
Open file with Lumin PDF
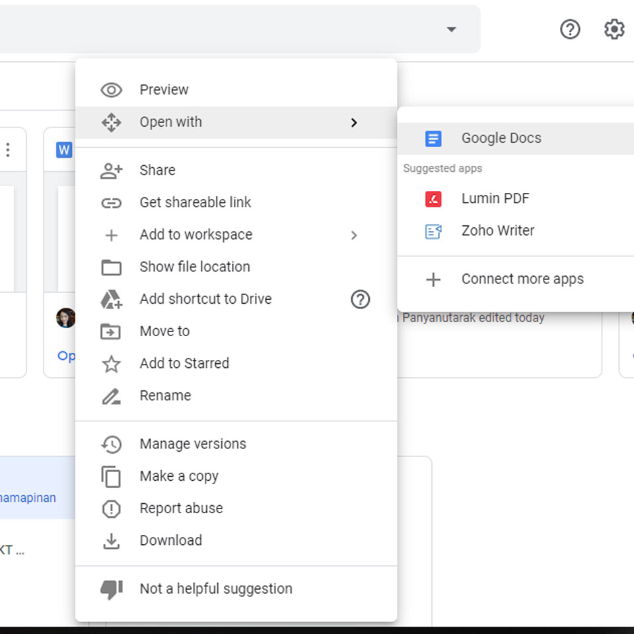coord(516,199)
